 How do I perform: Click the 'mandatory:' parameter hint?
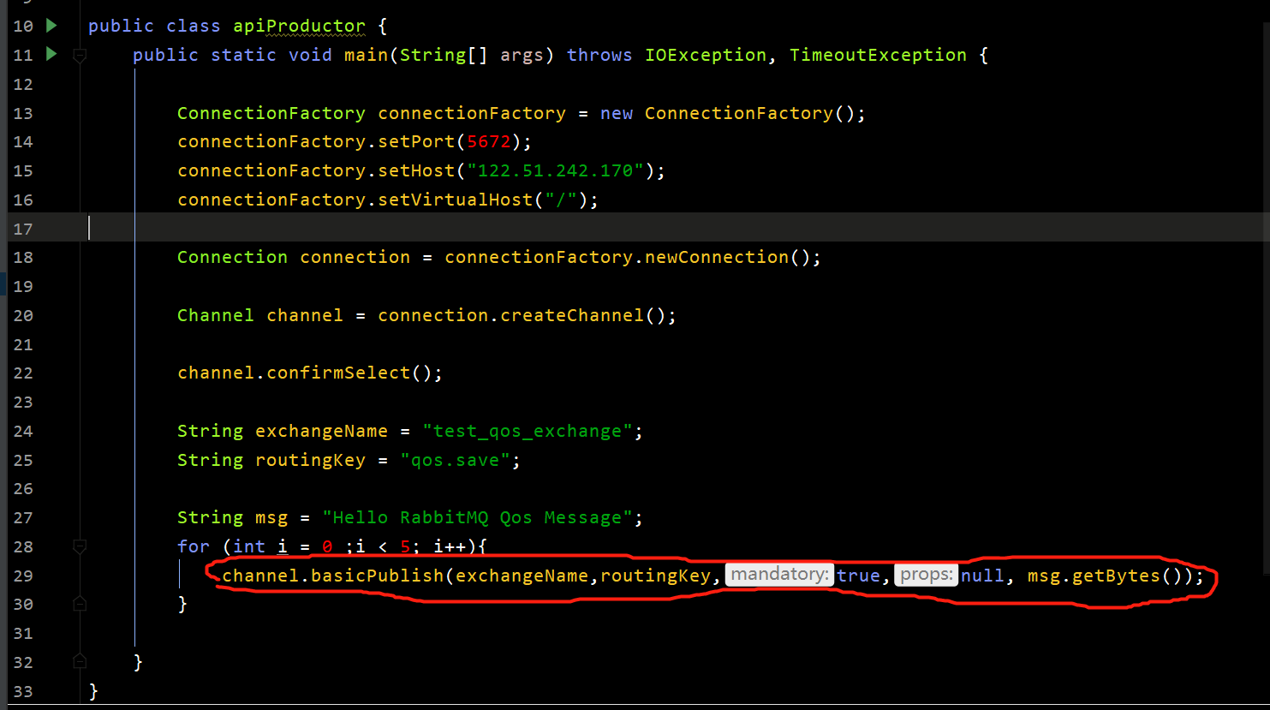tap(779, 575)
